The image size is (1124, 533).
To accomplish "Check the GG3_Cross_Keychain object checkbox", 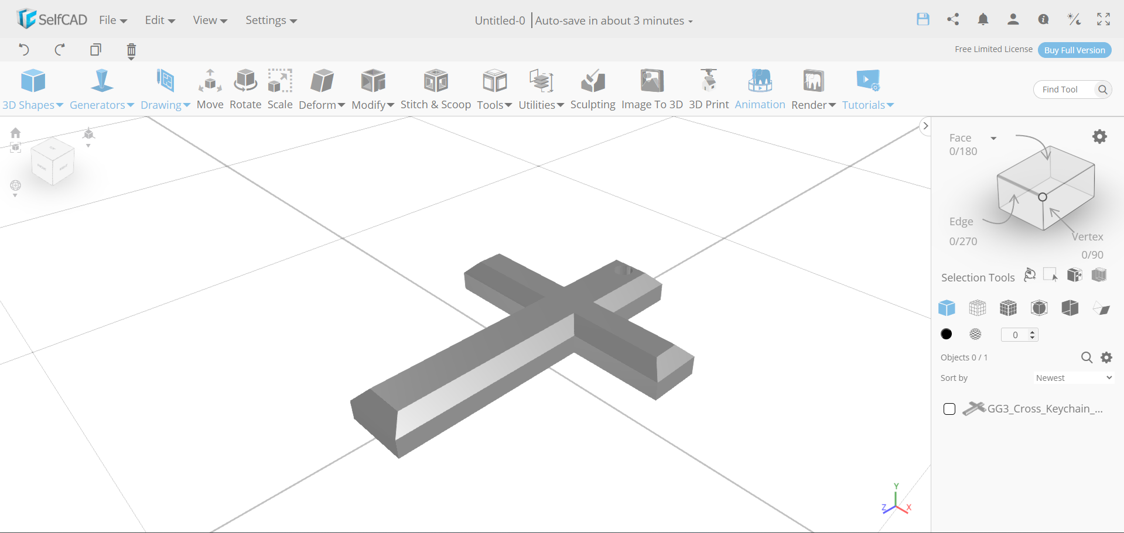I will [949, 409].
